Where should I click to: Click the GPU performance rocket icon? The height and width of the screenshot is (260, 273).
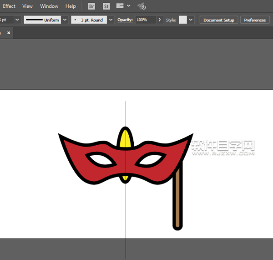tap(142, 6)
